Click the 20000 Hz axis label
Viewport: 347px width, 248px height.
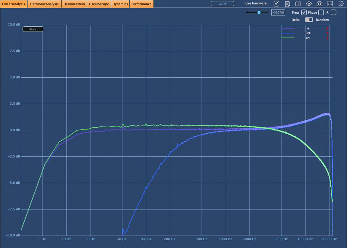click(329, 239)
